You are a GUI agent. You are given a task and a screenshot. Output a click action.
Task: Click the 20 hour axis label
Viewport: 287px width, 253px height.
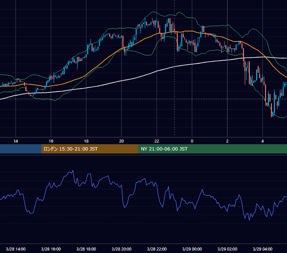tap(122, 141)
